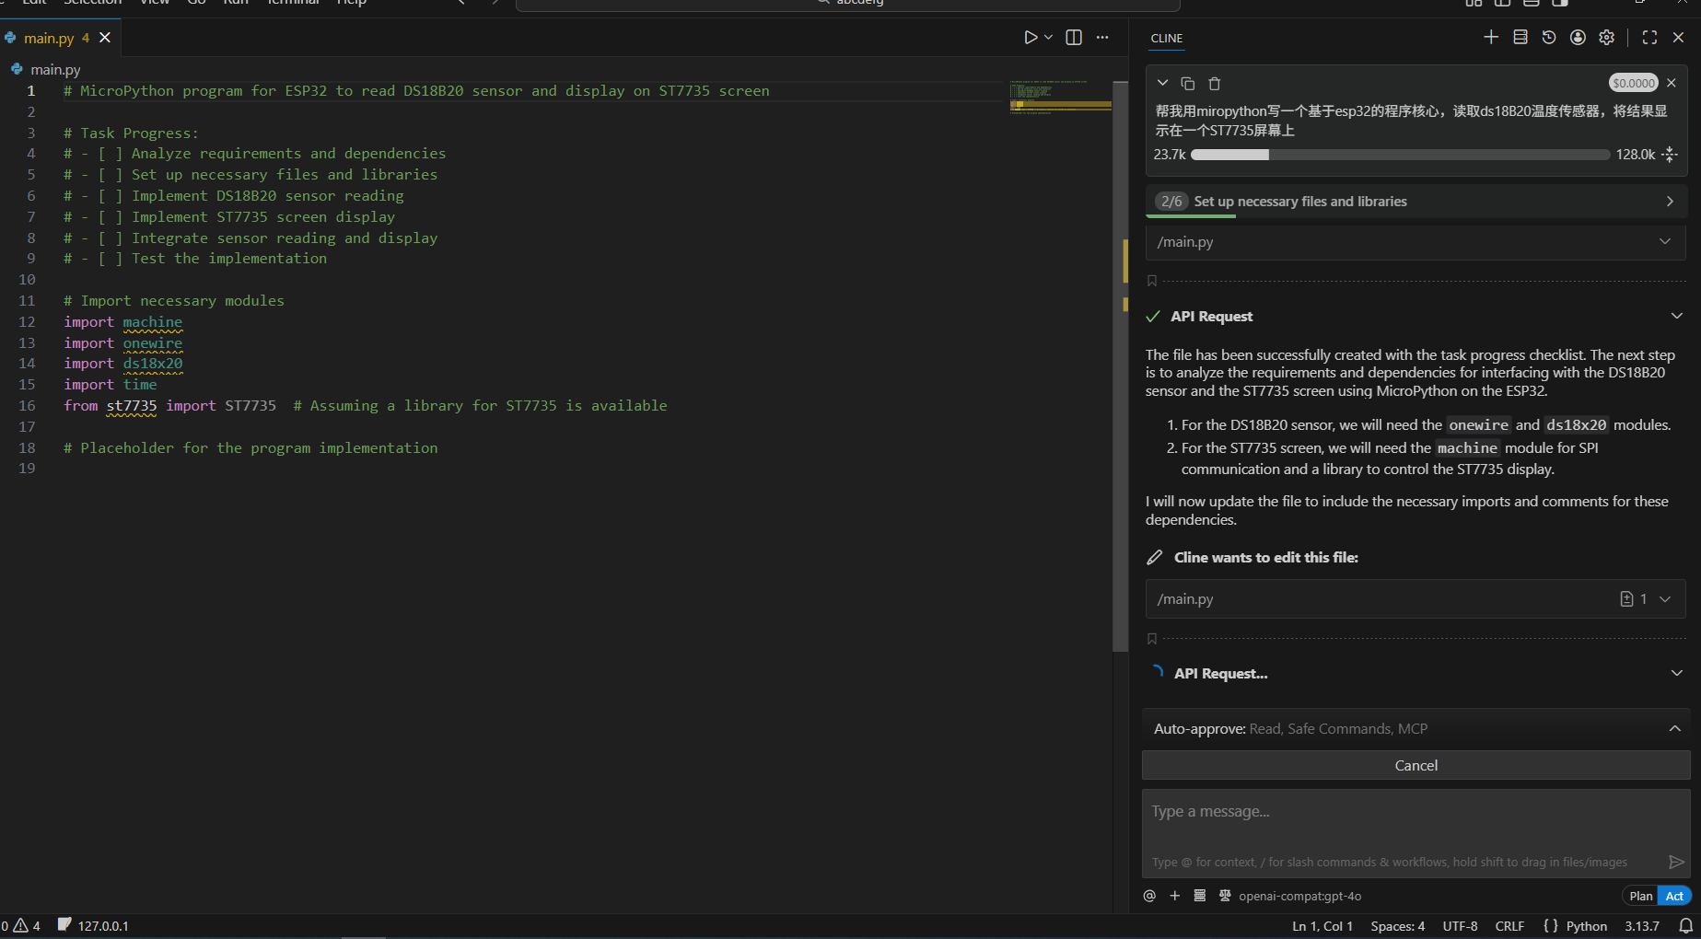The image size is (1701, 939).
Task: Click the warnings count in status bar
Action: pos(28,925)
